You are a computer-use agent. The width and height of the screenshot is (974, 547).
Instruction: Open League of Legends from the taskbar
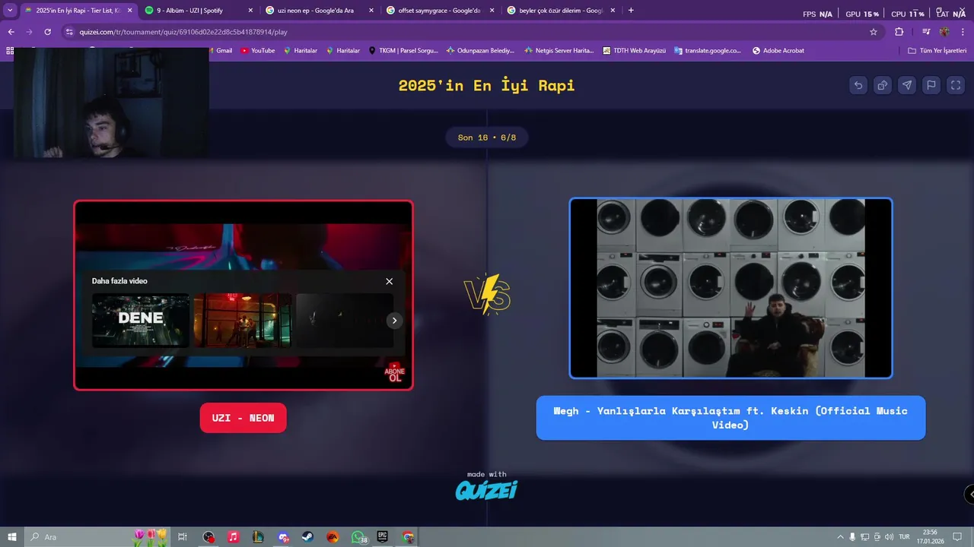click(259, 537)
